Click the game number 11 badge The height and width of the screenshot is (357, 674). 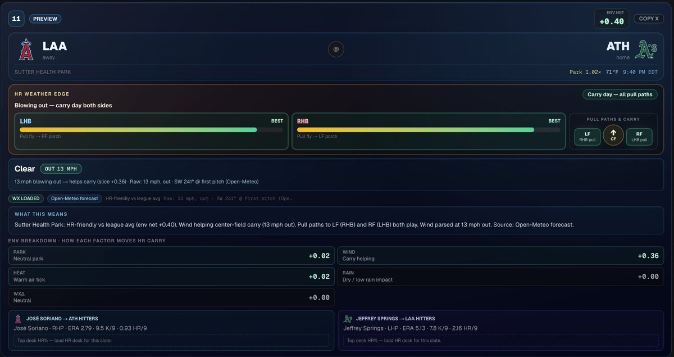[x=16, y=19]
